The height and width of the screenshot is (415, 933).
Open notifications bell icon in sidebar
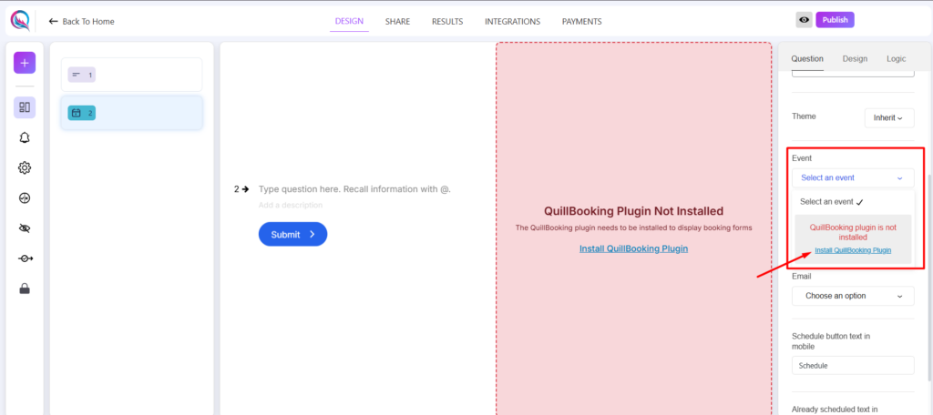25,137
